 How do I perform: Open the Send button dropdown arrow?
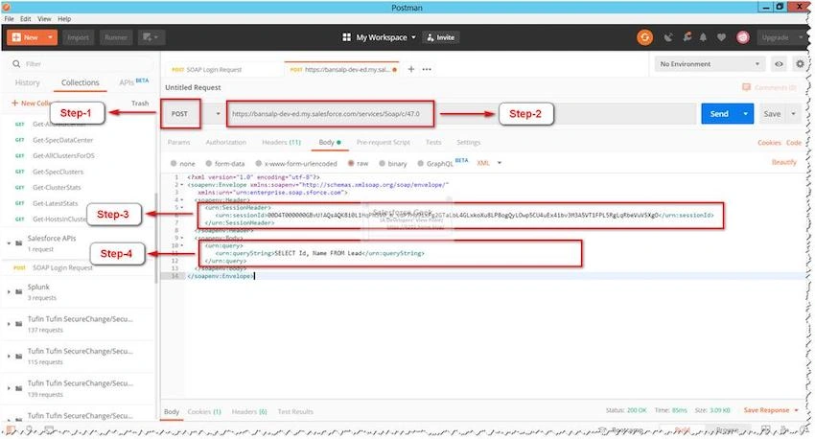coord(745,114)
